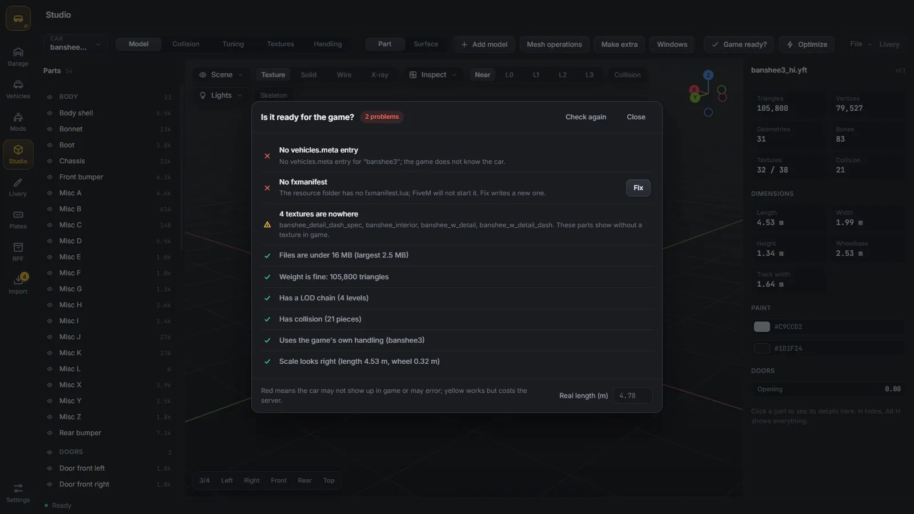Toggle visibility of Bonnet part

coord(50,129)
